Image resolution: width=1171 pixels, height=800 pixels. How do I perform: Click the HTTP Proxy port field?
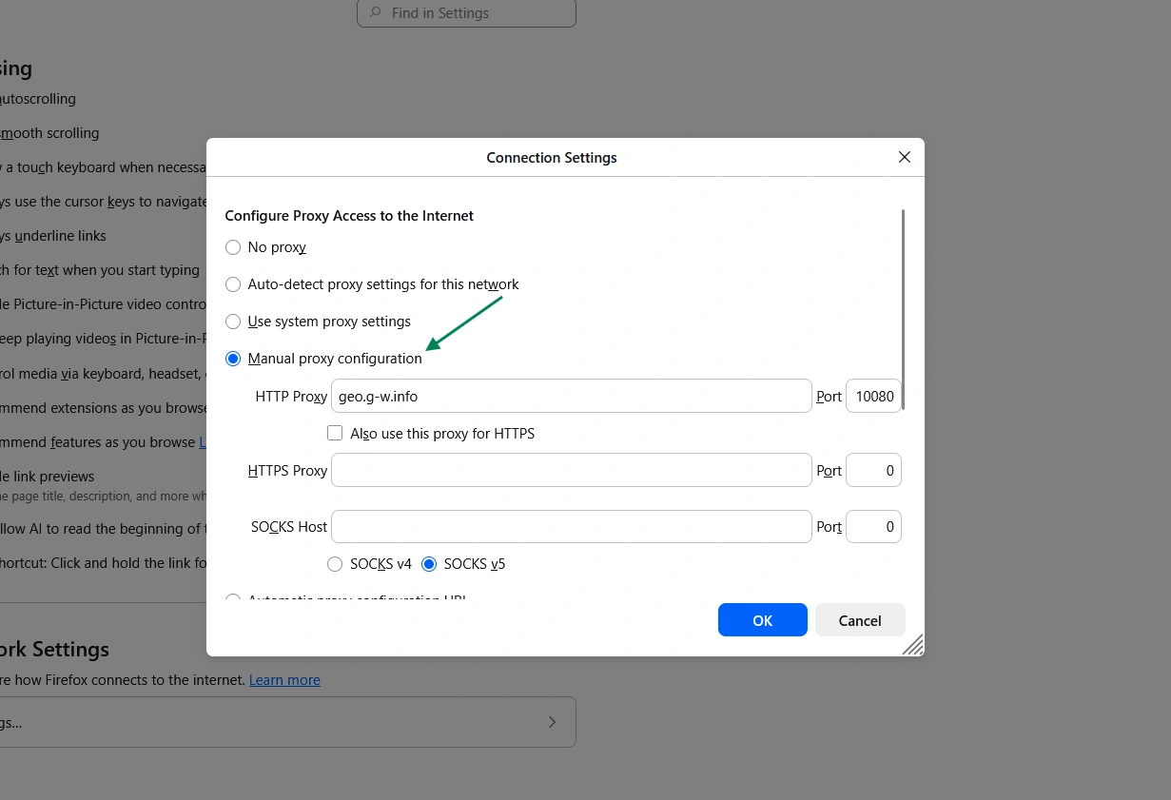tap(873, 397)
